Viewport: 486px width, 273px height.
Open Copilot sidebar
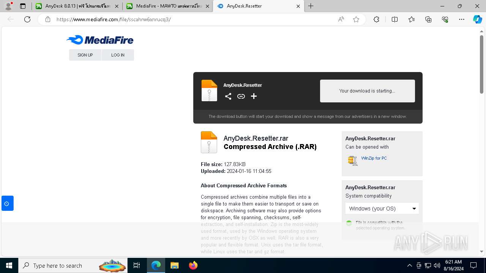pyautogui.click(x=478, y=19)
